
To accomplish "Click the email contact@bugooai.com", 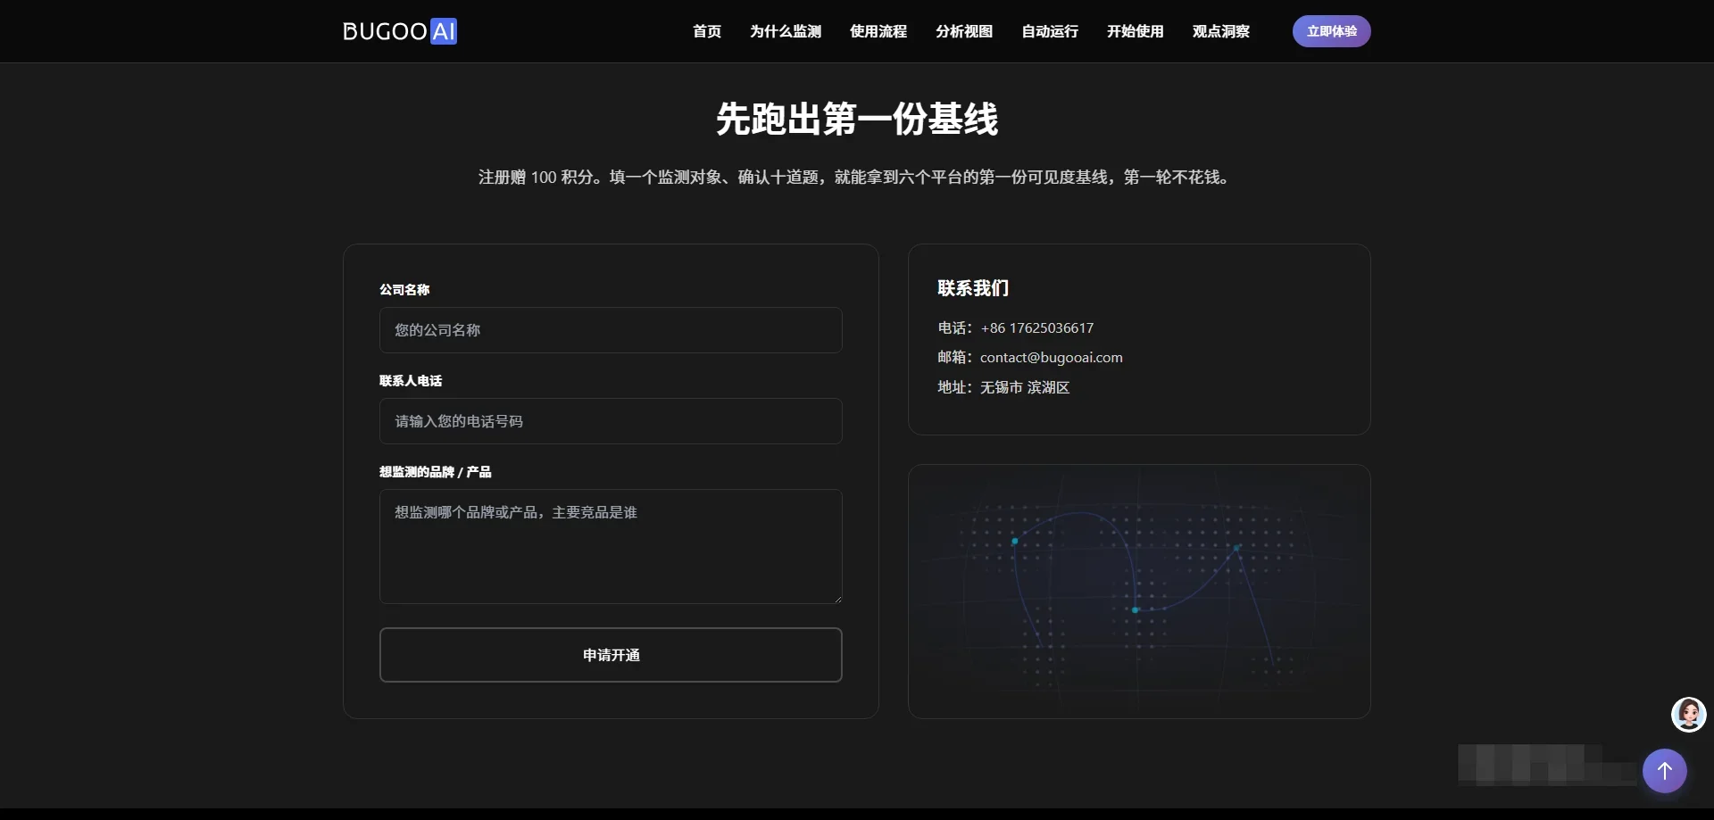I will click(x=1051, y=357).
